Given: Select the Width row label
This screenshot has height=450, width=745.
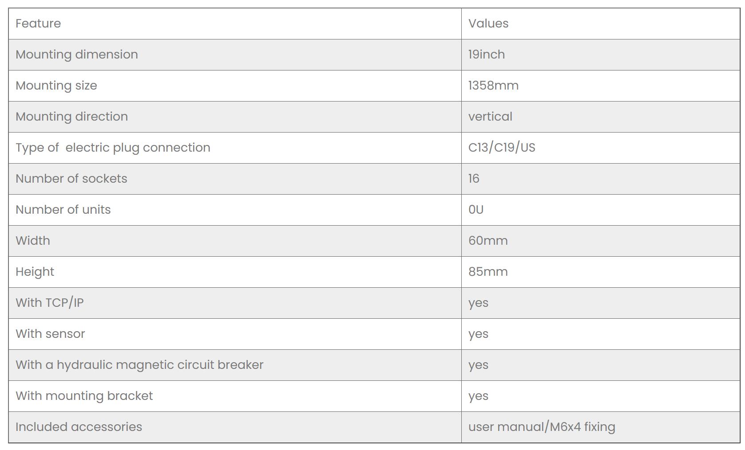Looking at the screenshot, I should 33,241.
